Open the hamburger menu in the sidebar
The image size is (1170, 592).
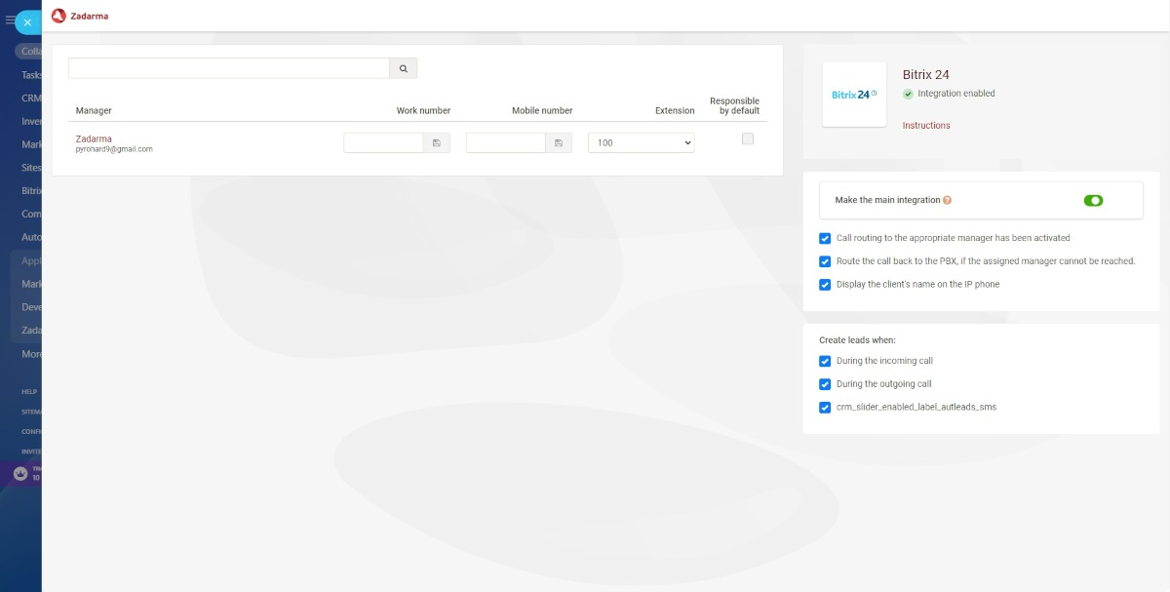(10, 20)
